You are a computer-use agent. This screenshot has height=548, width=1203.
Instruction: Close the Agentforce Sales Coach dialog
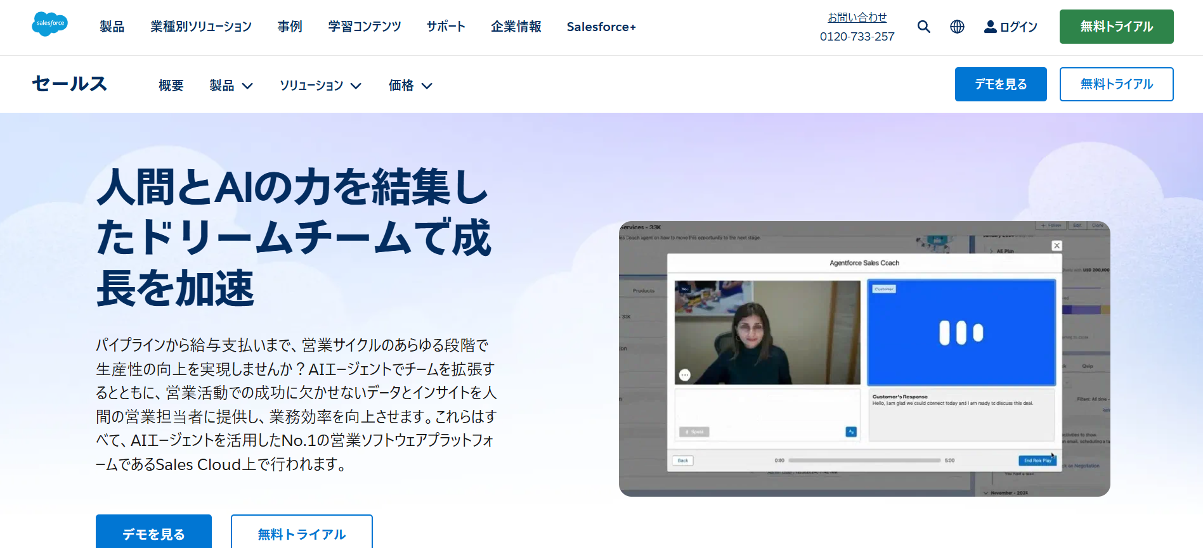tap(1056, 246)
